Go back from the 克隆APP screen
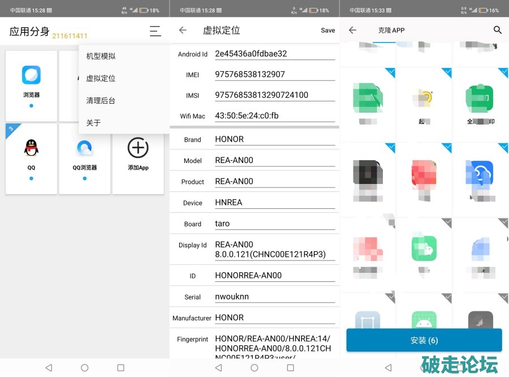Screen dimensions: 509x377 [352, 31]
